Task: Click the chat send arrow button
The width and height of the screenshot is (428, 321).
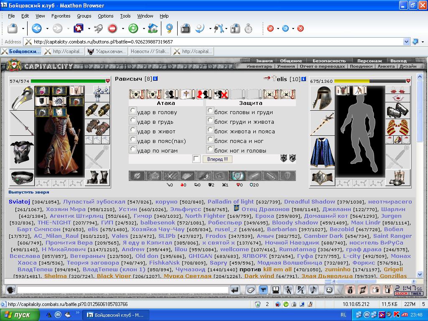Action: pos(235,290)
